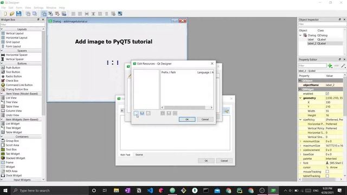Collapse the Layouts category in Widget Box
Viewport: 347px width, 195px height.
[2, 29]
